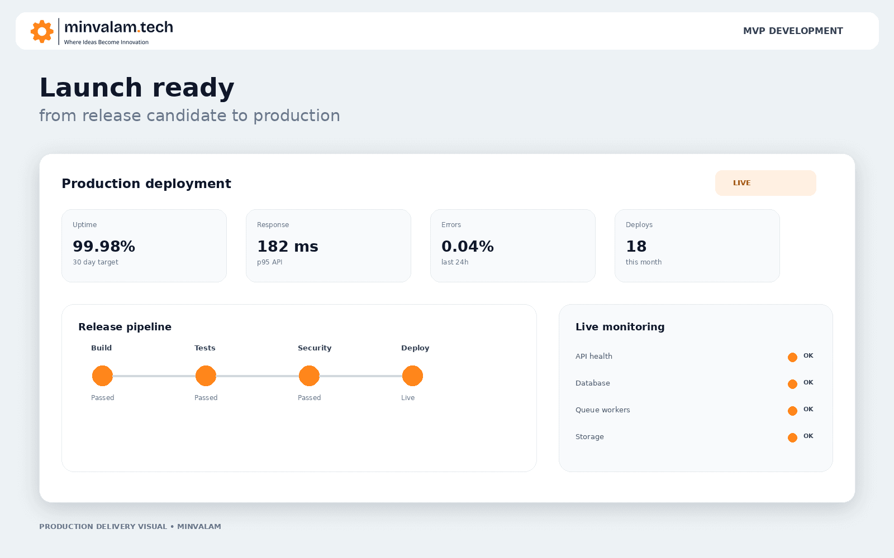Select the Uptime 99.98% value
894x558 pixels.
coord(104,246)
